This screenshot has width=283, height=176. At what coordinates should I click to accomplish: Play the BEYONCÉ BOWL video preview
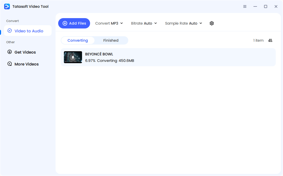click(73, 57)
